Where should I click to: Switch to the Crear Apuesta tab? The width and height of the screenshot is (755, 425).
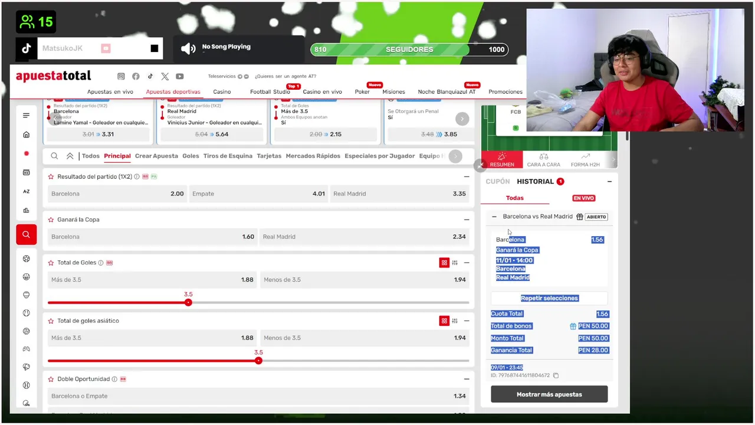[x=156, y=156]
